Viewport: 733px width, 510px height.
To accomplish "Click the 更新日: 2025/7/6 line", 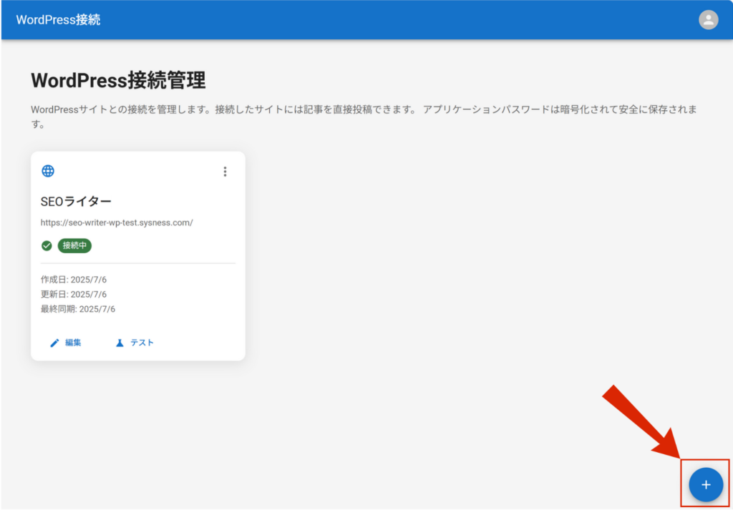I will [74, 294].
